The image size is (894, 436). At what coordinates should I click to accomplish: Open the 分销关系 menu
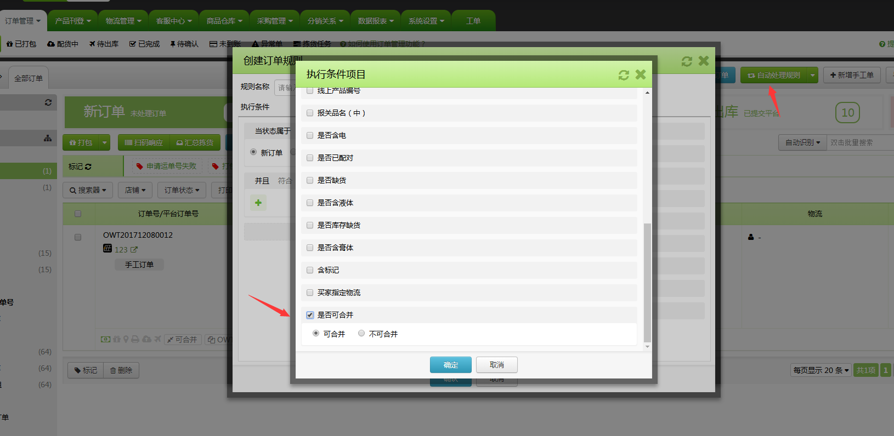pyautogui.click(x=325, y=21)
